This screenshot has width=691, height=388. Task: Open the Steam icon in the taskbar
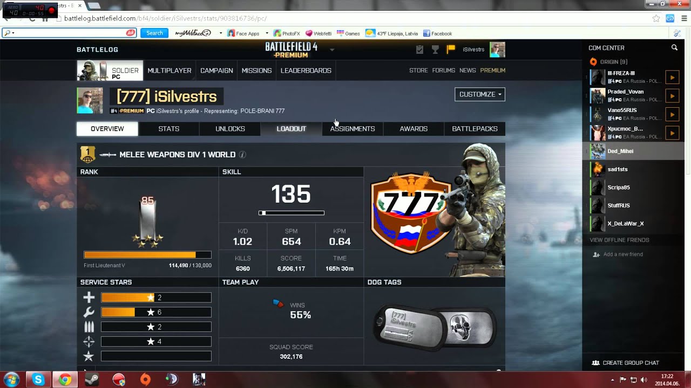tap(92, 380)
